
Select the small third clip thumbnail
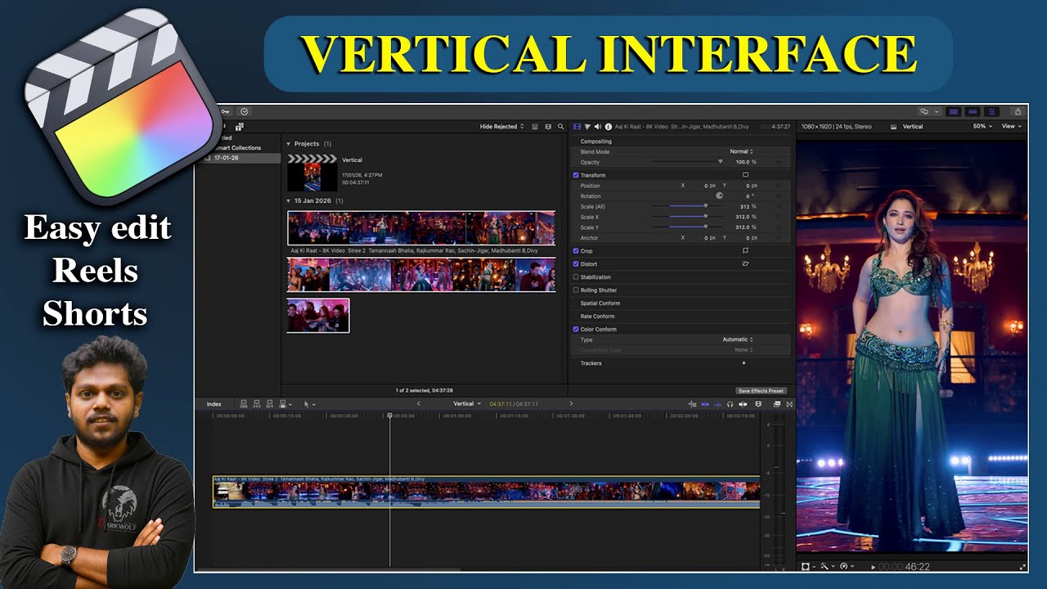click(318, 315)
